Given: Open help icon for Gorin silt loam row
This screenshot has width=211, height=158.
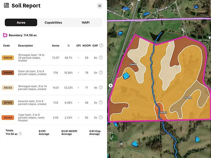Looking at the screenshot, I should [101, 72].
